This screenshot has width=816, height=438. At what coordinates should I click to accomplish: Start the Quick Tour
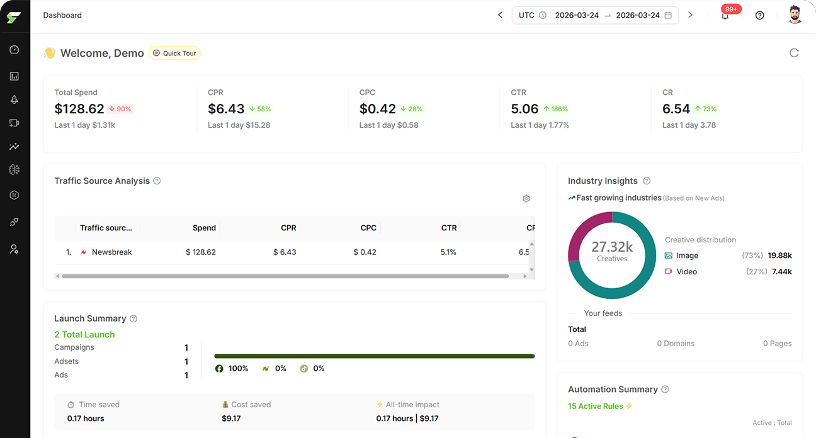(x=175, y=53)
